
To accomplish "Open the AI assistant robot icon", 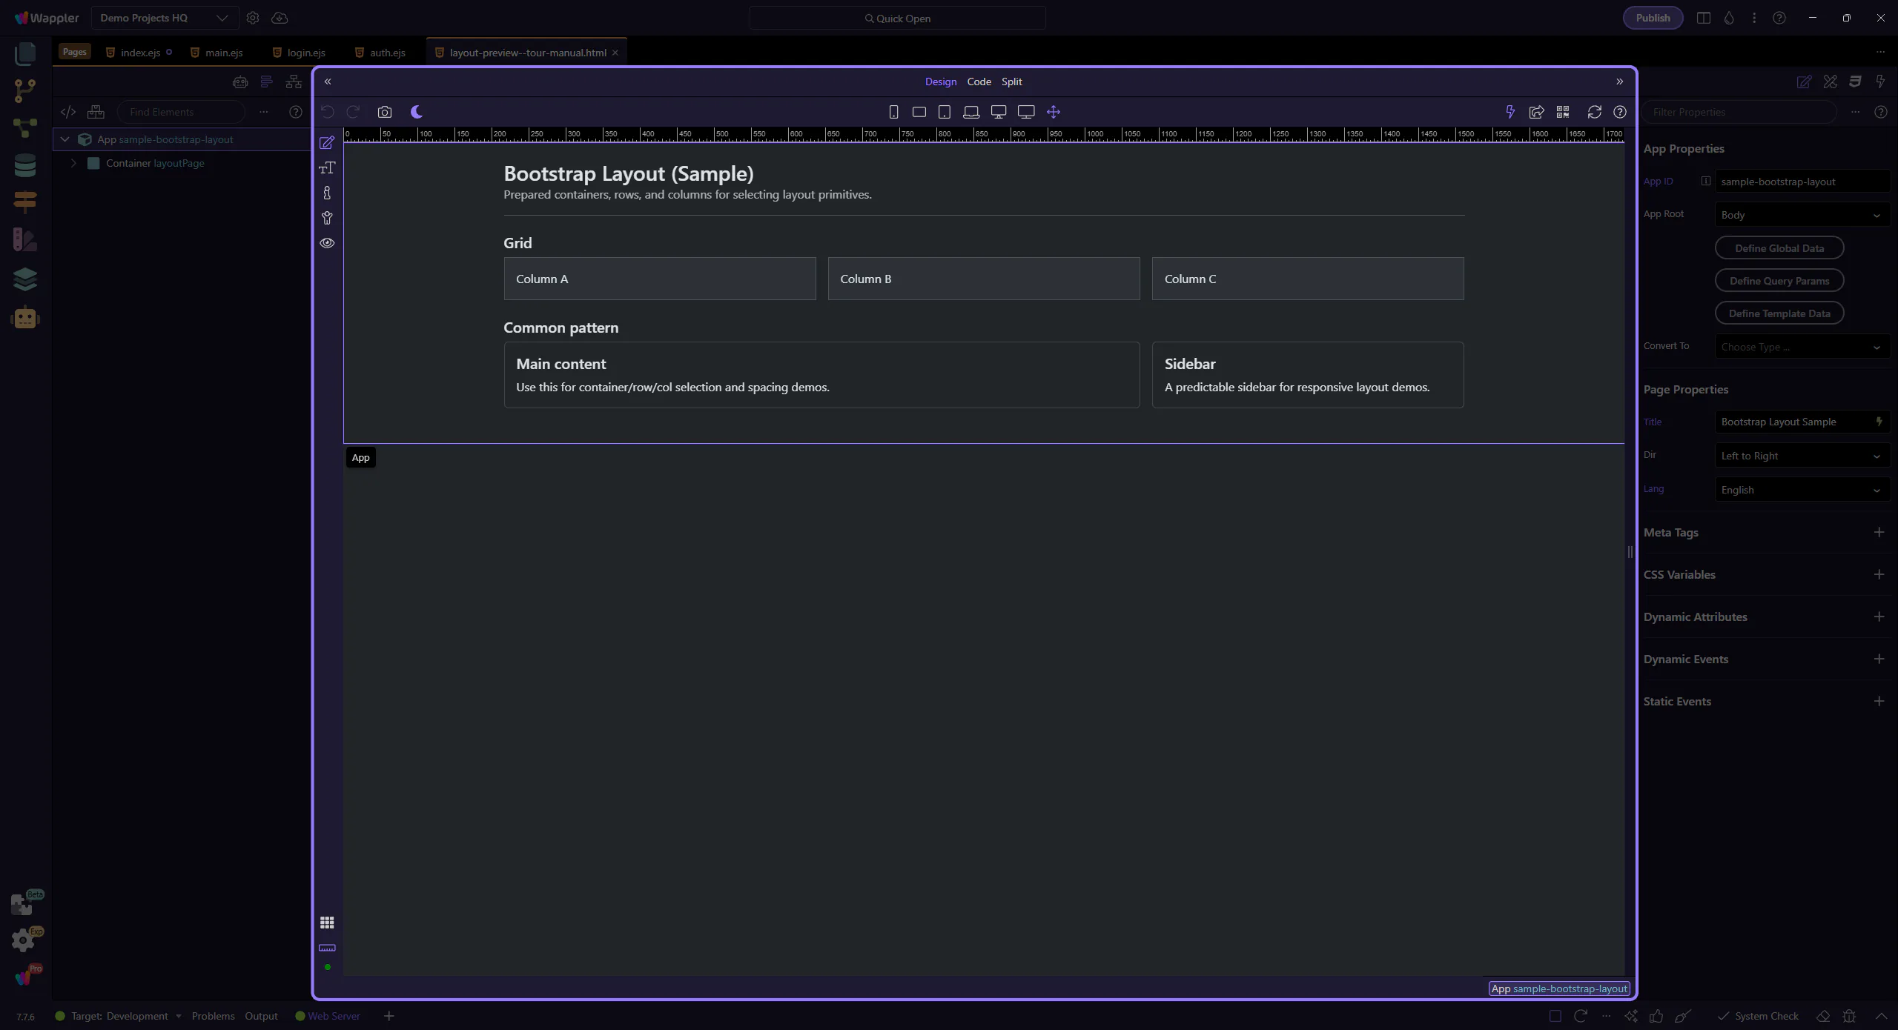I will pyautogui.click(x=24, y=318).
